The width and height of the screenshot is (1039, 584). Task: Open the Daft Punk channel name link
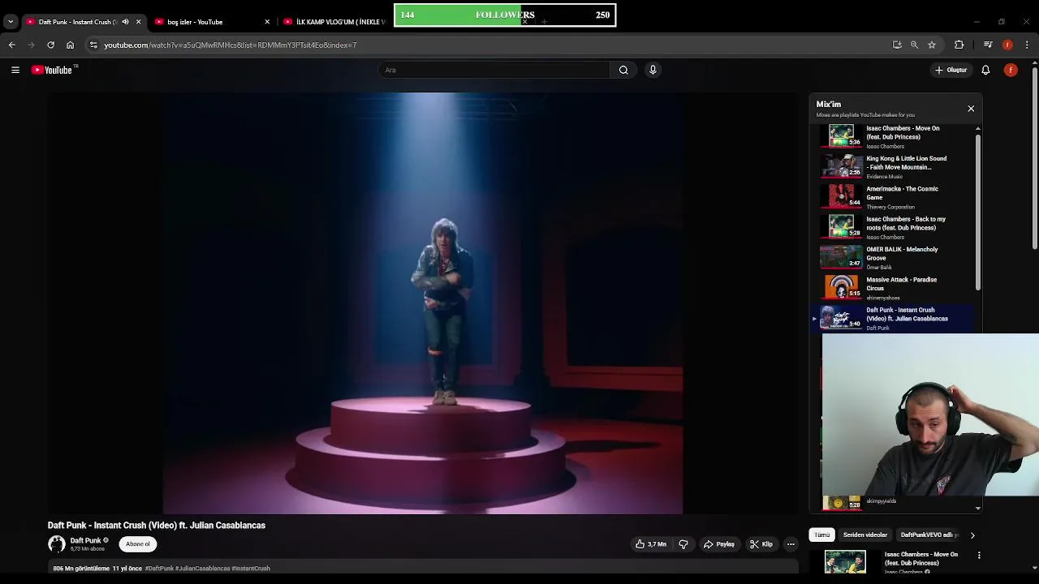click(x=85, y=540)
